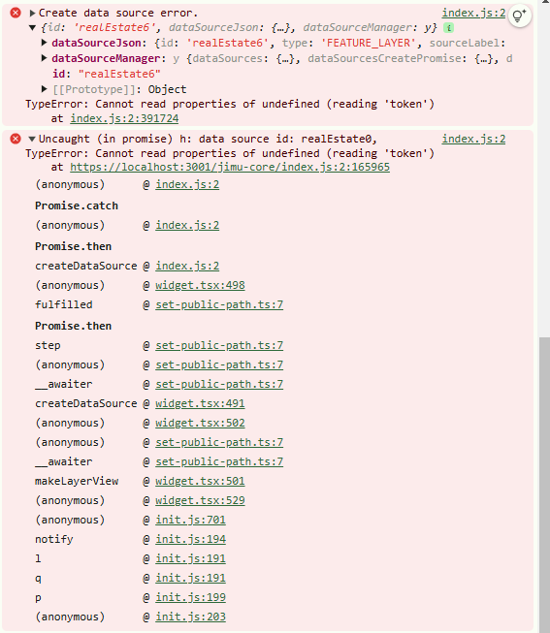
Task: Expand the dataSourceJson property
Action: (44, 43)
